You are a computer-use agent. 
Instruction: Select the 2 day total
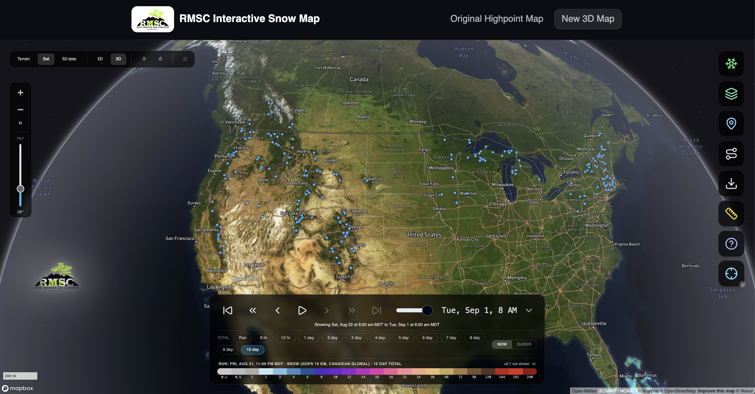point(333,338)
